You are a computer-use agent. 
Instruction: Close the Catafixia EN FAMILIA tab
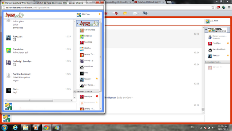(x=163, y=2)
